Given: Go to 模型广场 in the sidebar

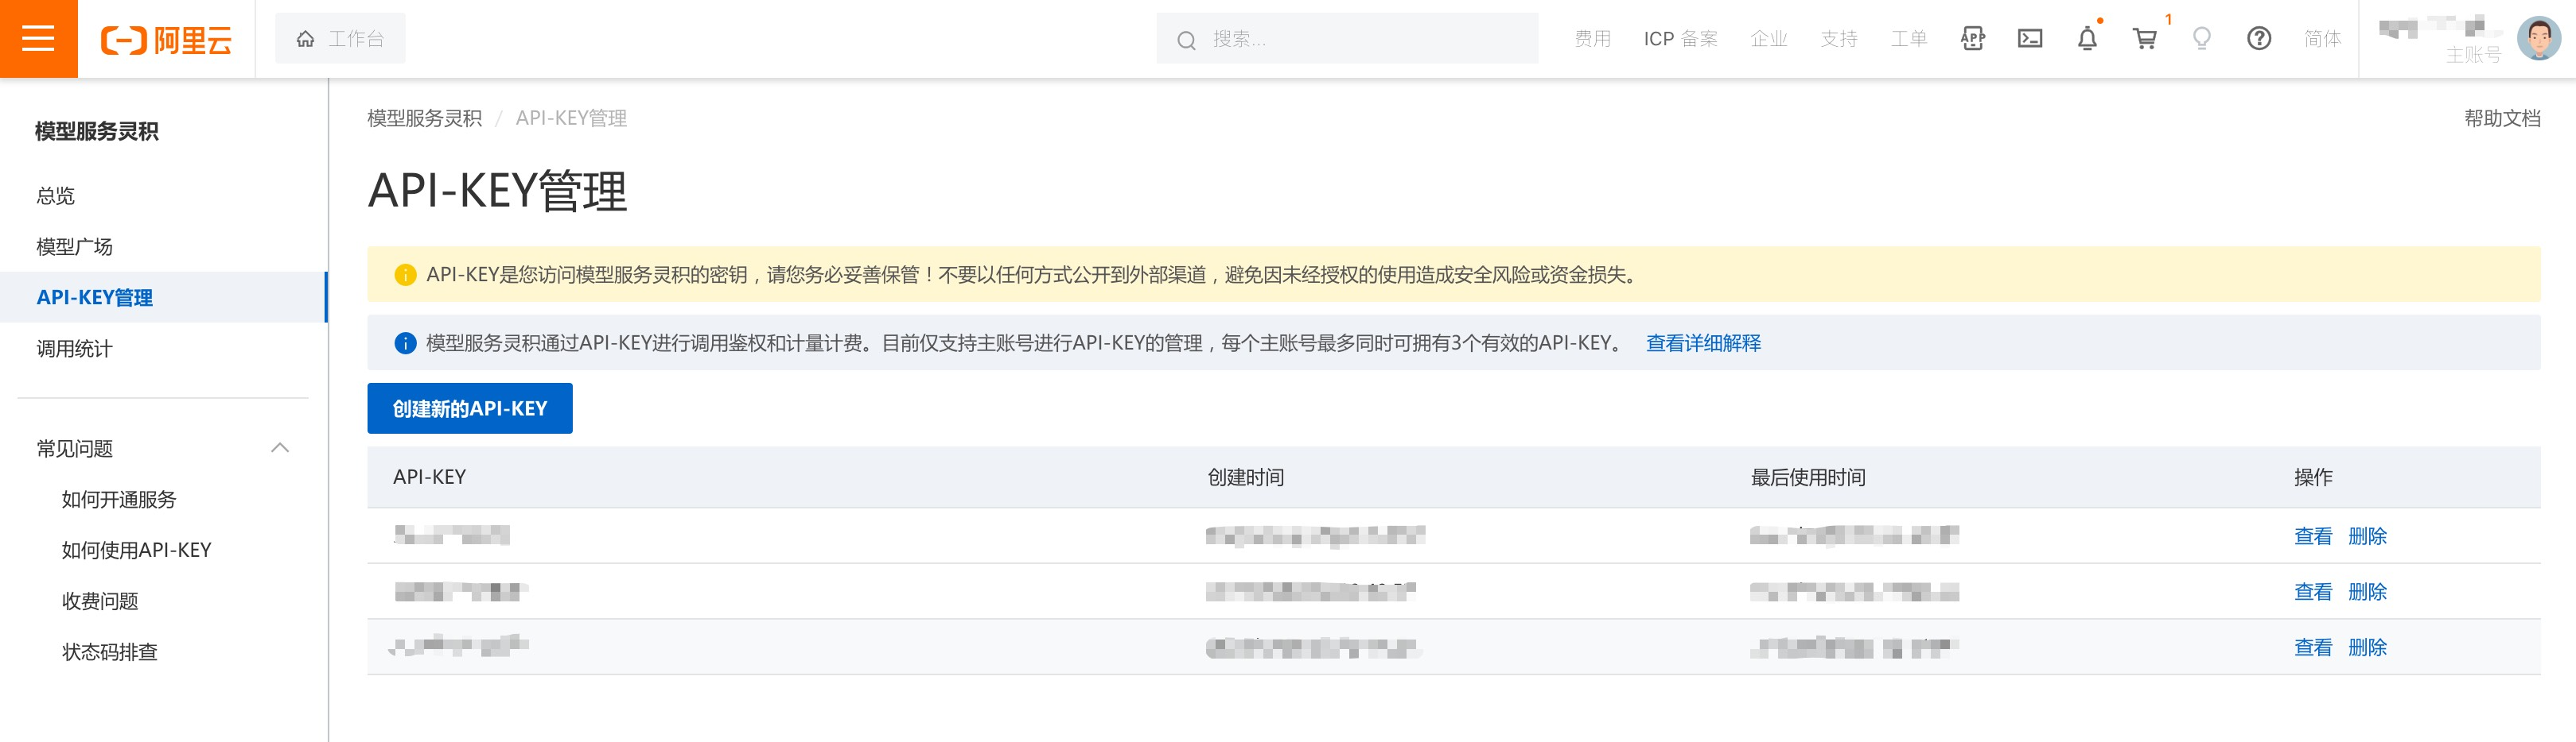Looking at the screenshot, I should click(x=75, y=246).
